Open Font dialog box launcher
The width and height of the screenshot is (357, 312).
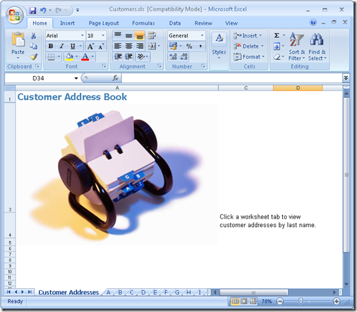click(x=104, y=66)
